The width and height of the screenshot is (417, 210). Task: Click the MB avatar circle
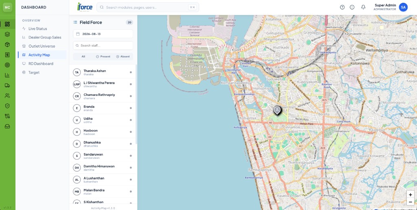(x=77, y=191)
